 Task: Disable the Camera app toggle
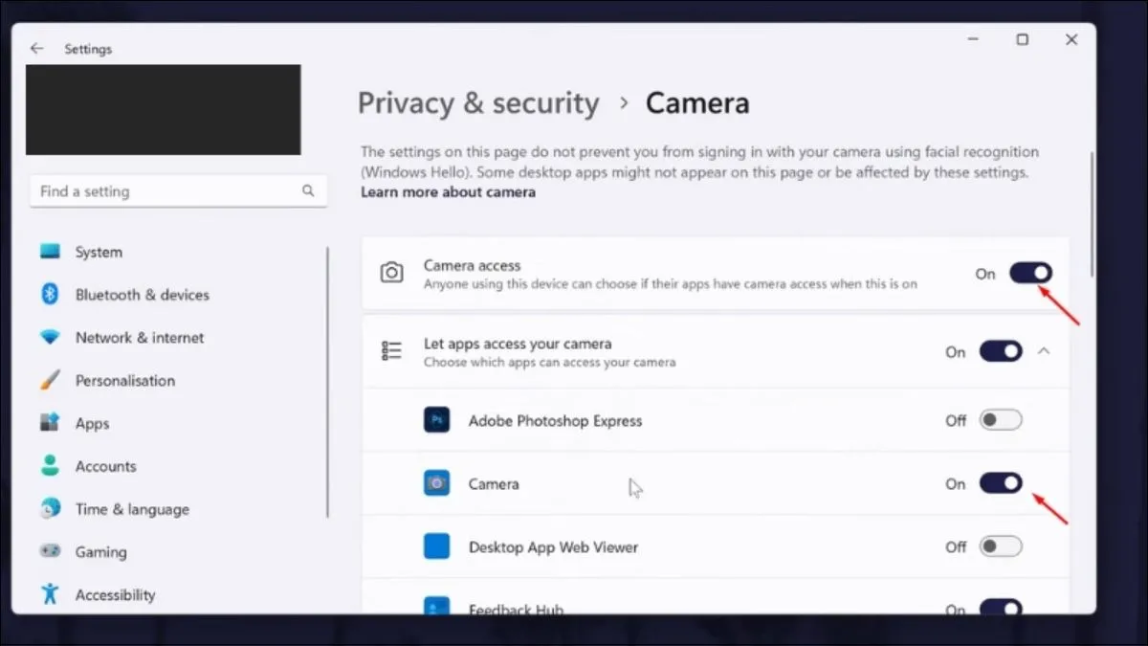(x=1000, y=484)
